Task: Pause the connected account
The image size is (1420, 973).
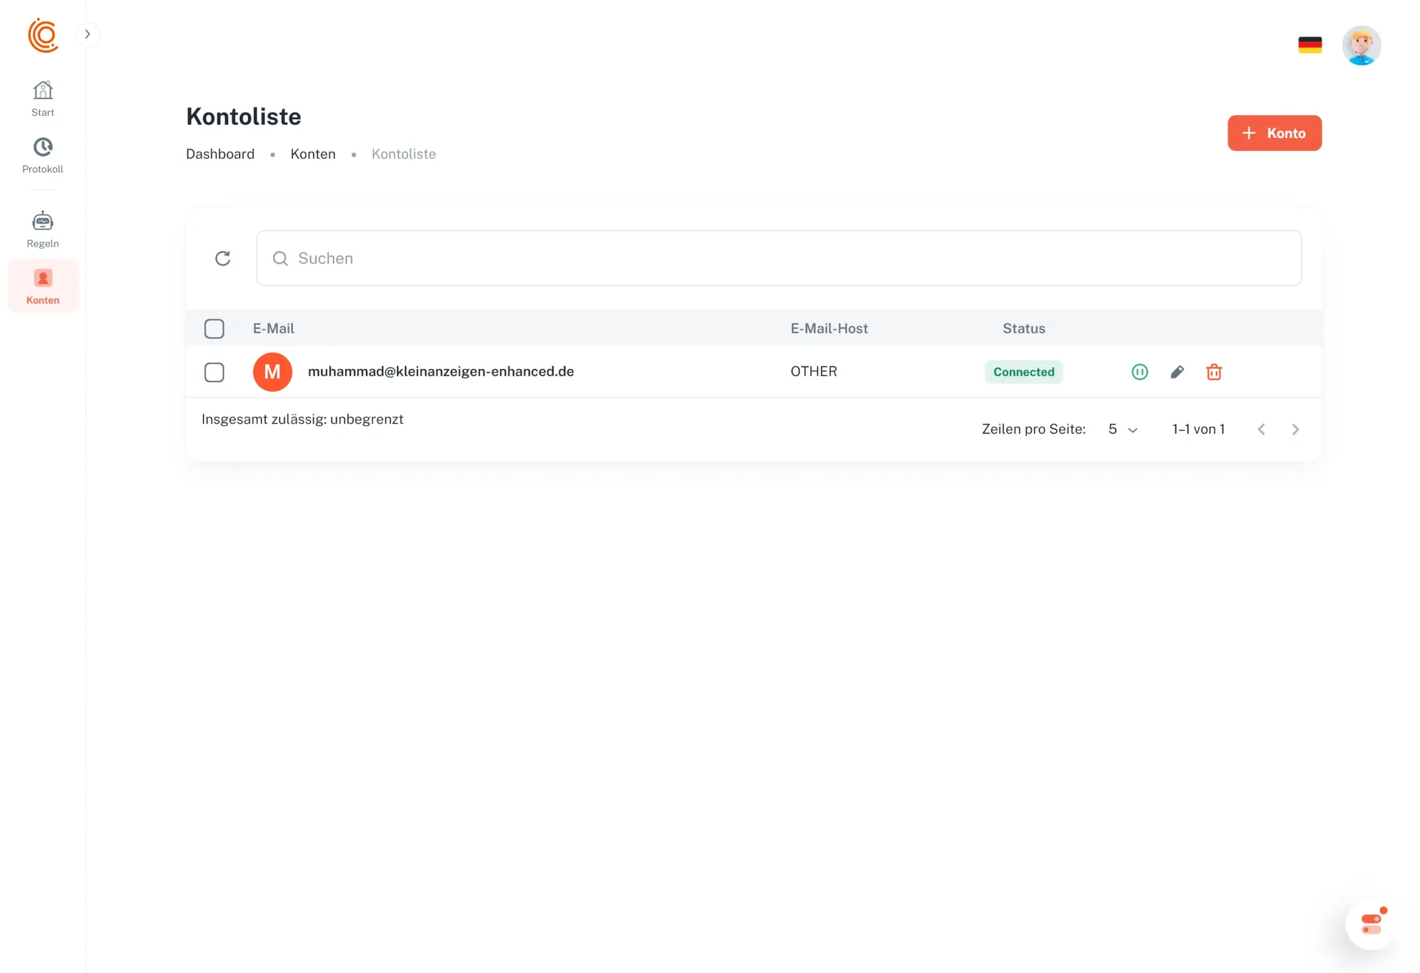Action: [x=1139, y=372]
